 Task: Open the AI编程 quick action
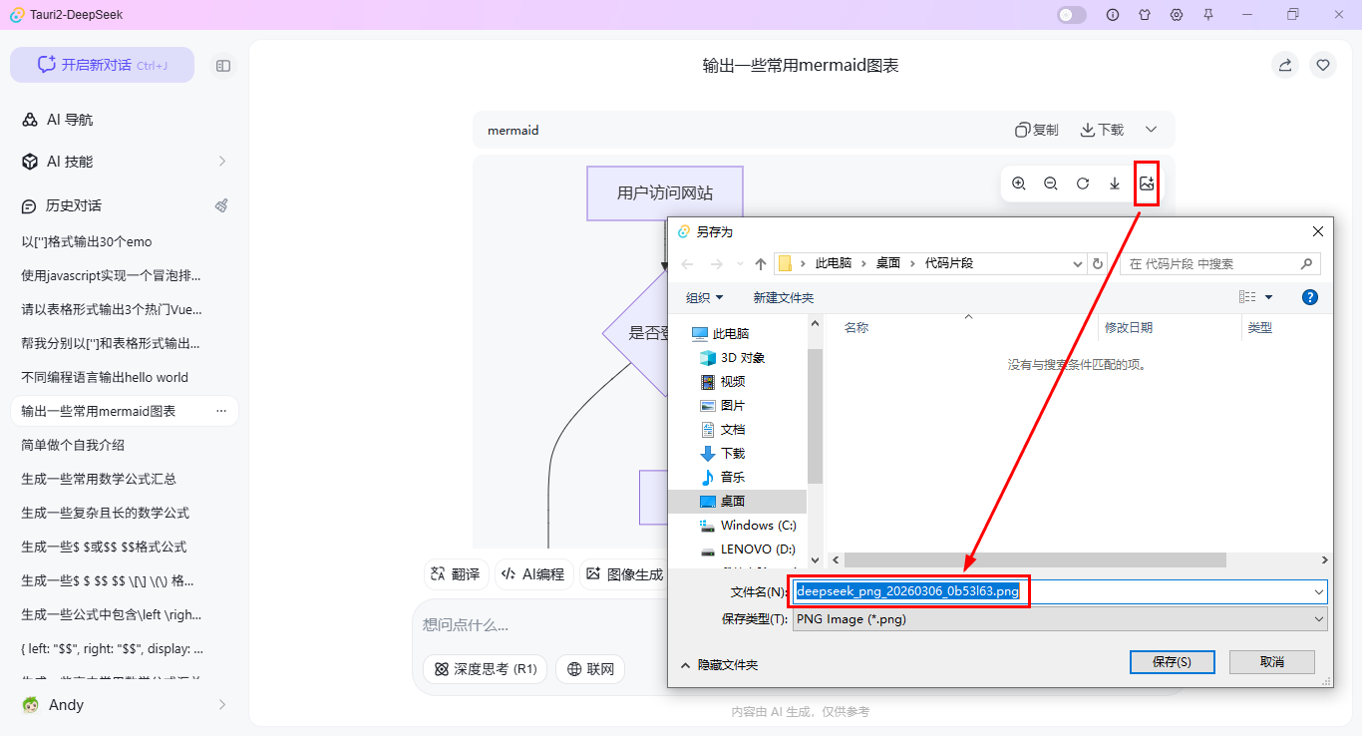[534, 573]
